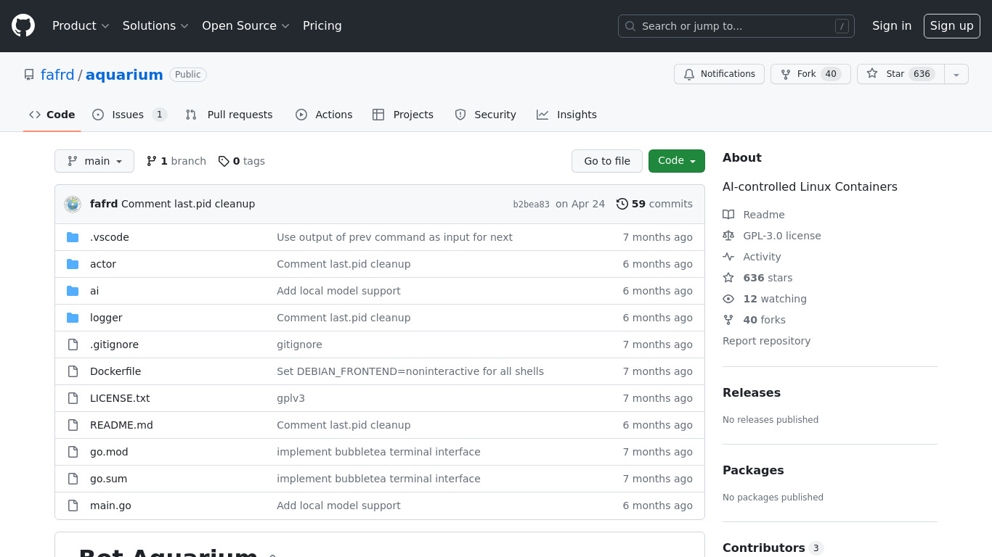Click the commit history clock icon
Image resolution: width=992 pixels, height=557 pixels.
tap(622, 204)
